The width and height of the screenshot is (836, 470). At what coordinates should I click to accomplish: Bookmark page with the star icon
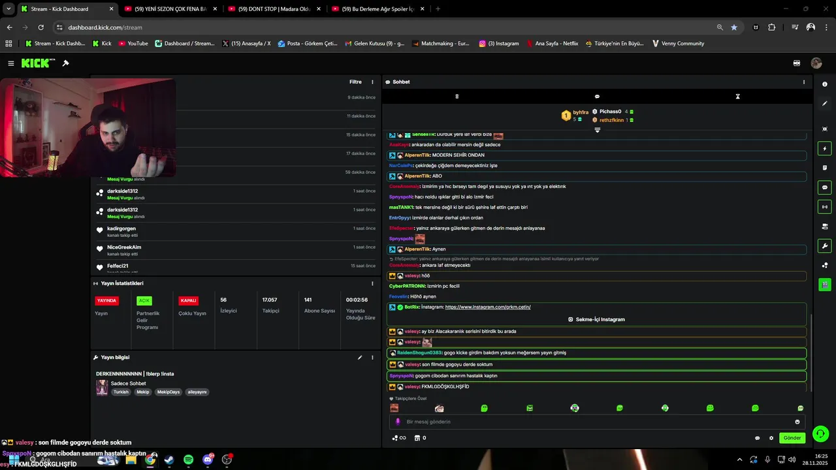[734, 27]
